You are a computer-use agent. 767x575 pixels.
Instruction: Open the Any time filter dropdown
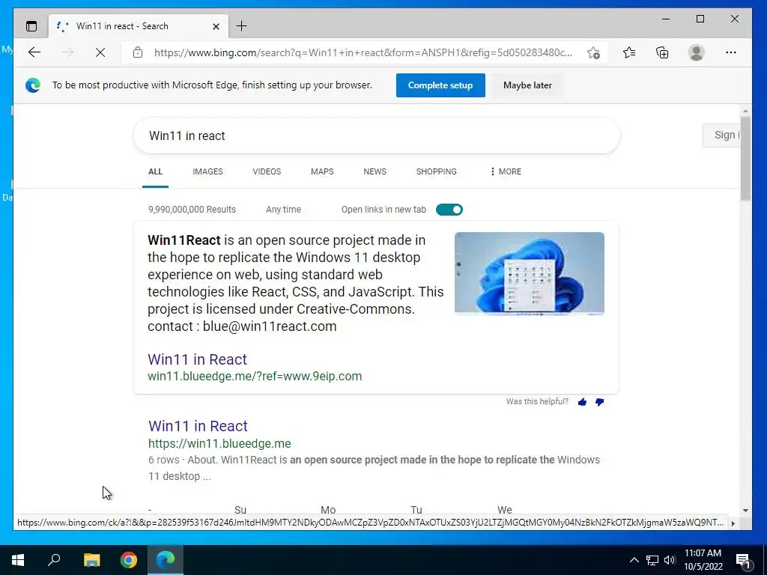(x=283, y=210)
